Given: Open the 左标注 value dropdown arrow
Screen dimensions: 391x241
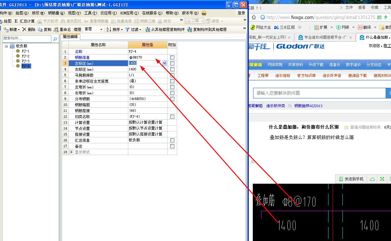Looking at the screenshot, I should pos(165,63).
